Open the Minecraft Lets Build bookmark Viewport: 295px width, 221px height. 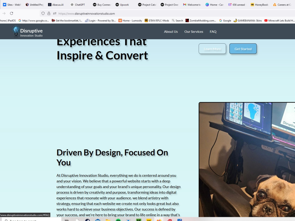[280, 21]
